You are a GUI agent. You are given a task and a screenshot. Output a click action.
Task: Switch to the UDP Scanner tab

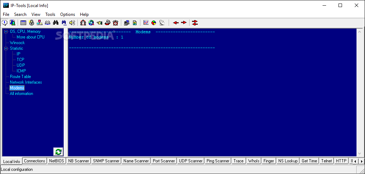[x=191, y=161]
